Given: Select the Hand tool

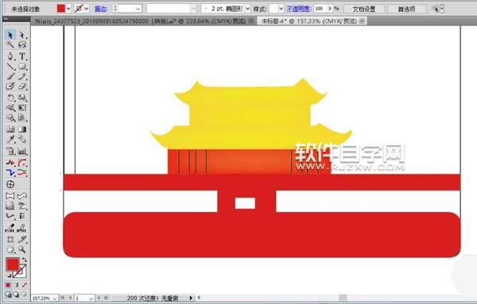Looking at the screenshot, I should (10, 249).
